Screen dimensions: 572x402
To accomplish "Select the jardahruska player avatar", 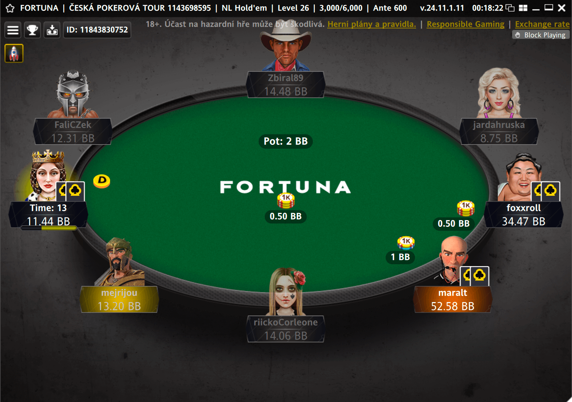I will point(499,93).
